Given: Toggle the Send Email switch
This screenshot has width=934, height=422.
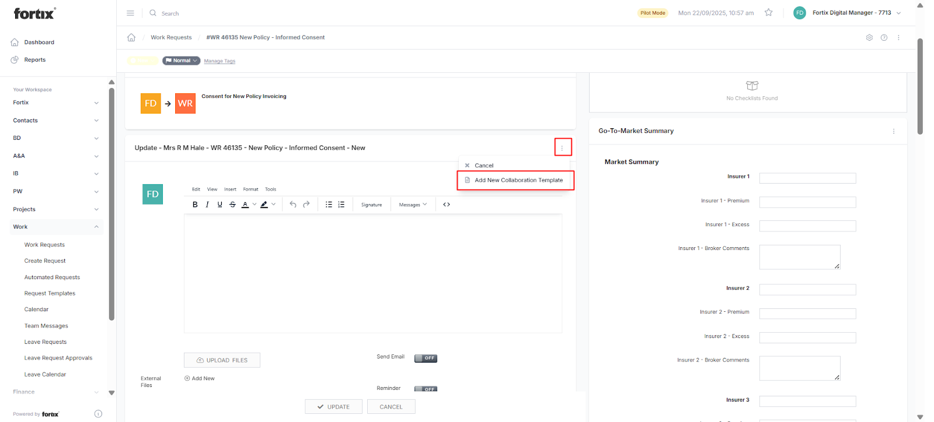Looking at the screenshot, I should point(426,358).
